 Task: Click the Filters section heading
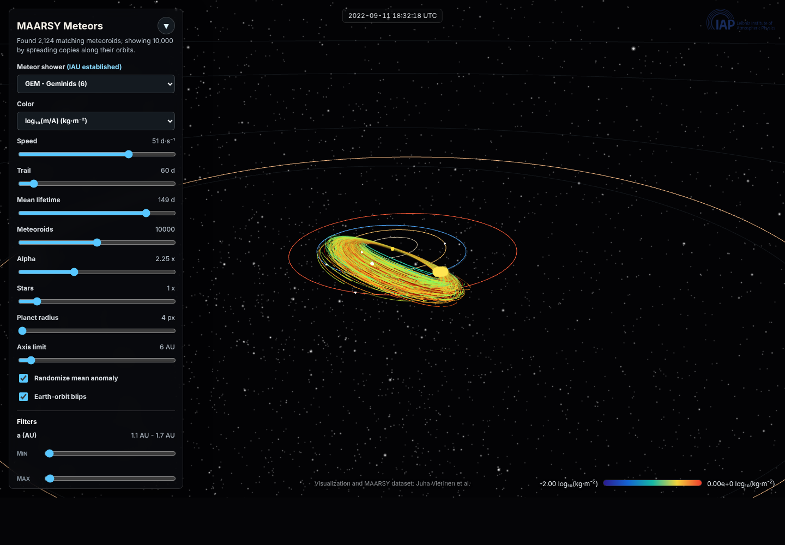pyautogui.click(x=27, y=422)
